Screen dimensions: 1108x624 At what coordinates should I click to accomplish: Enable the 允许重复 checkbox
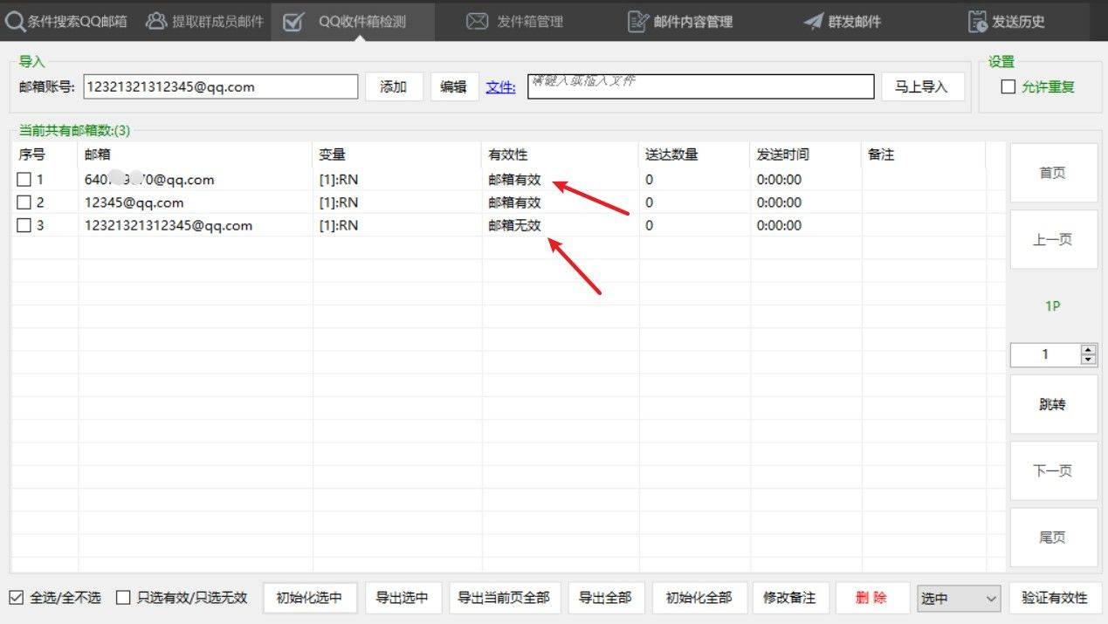pyautogui.click(x=1008, y=86)
